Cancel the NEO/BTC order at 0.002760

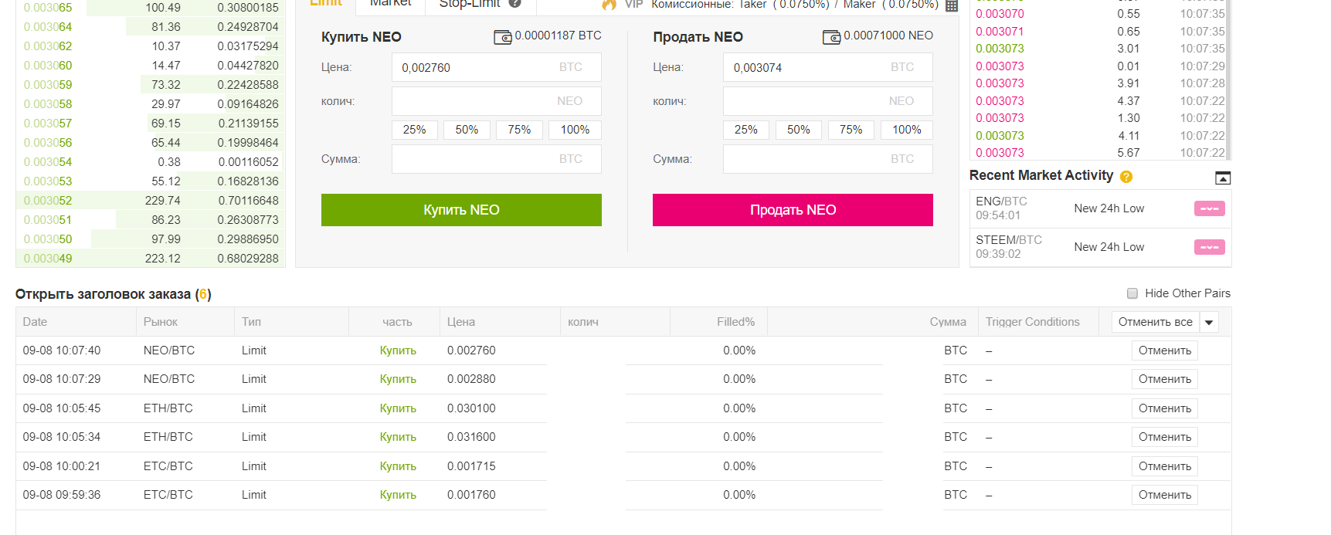point(1165,350)
